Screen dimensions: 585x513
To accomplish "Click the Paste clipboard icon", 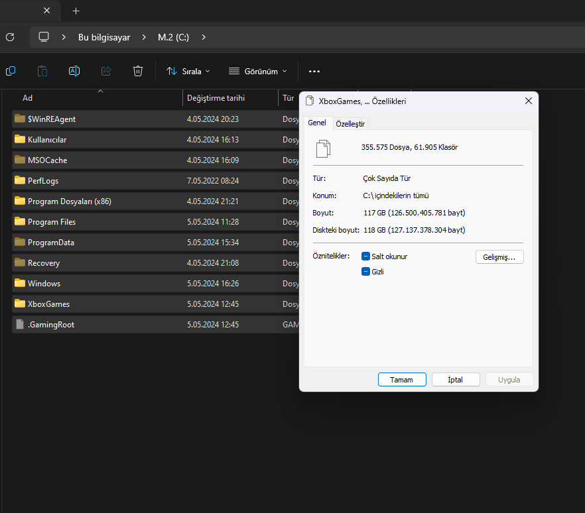I will tap(42, 71).
